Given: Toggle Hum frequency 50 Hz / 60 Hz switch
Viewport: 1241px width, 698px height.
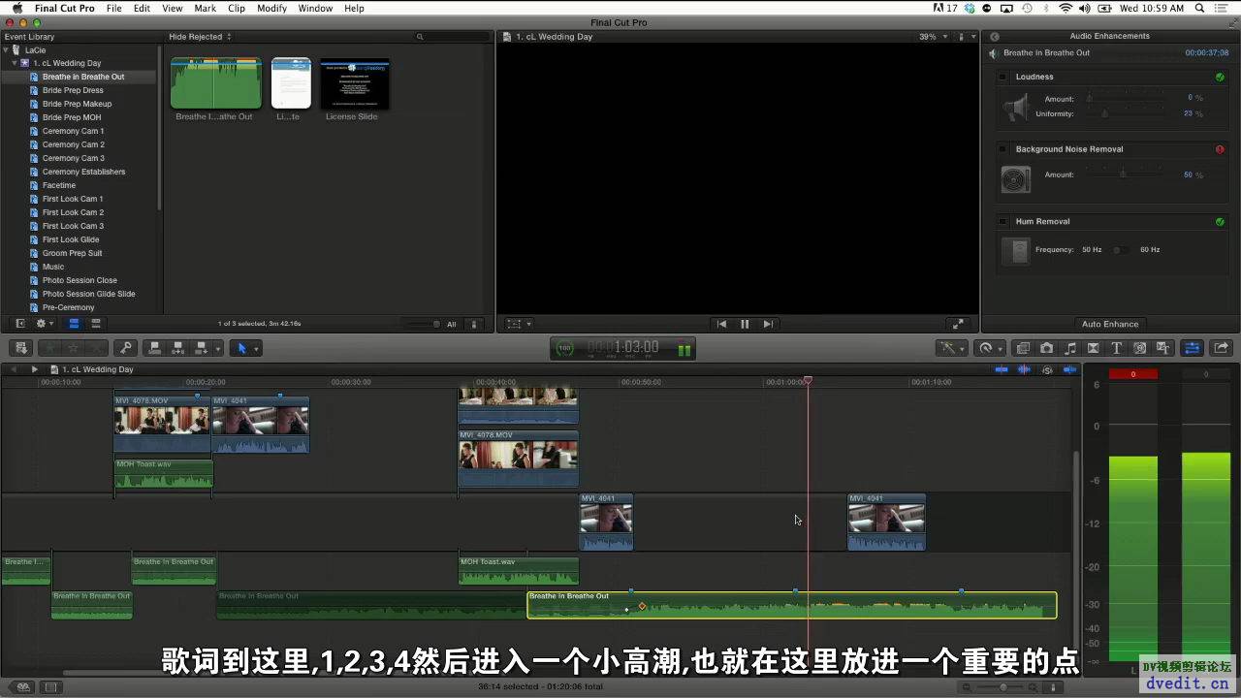Looking at the screenshot, I should coord(1120,250).
